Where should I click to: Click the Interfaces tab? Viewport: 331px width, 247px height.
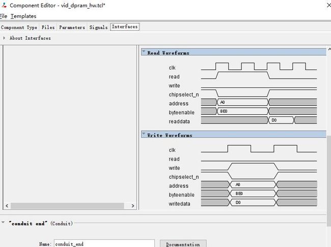pos(125,27)
